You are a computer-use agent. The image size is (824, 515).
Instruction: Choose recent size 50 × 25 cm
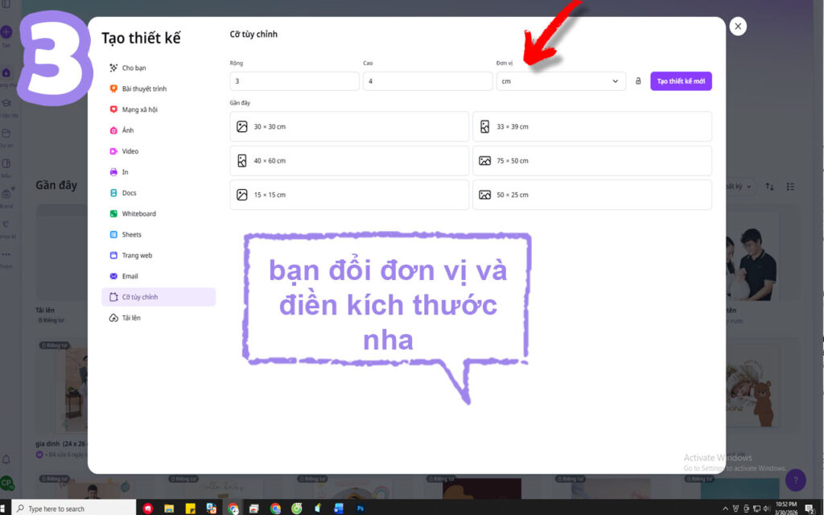[x=592, y=195]
